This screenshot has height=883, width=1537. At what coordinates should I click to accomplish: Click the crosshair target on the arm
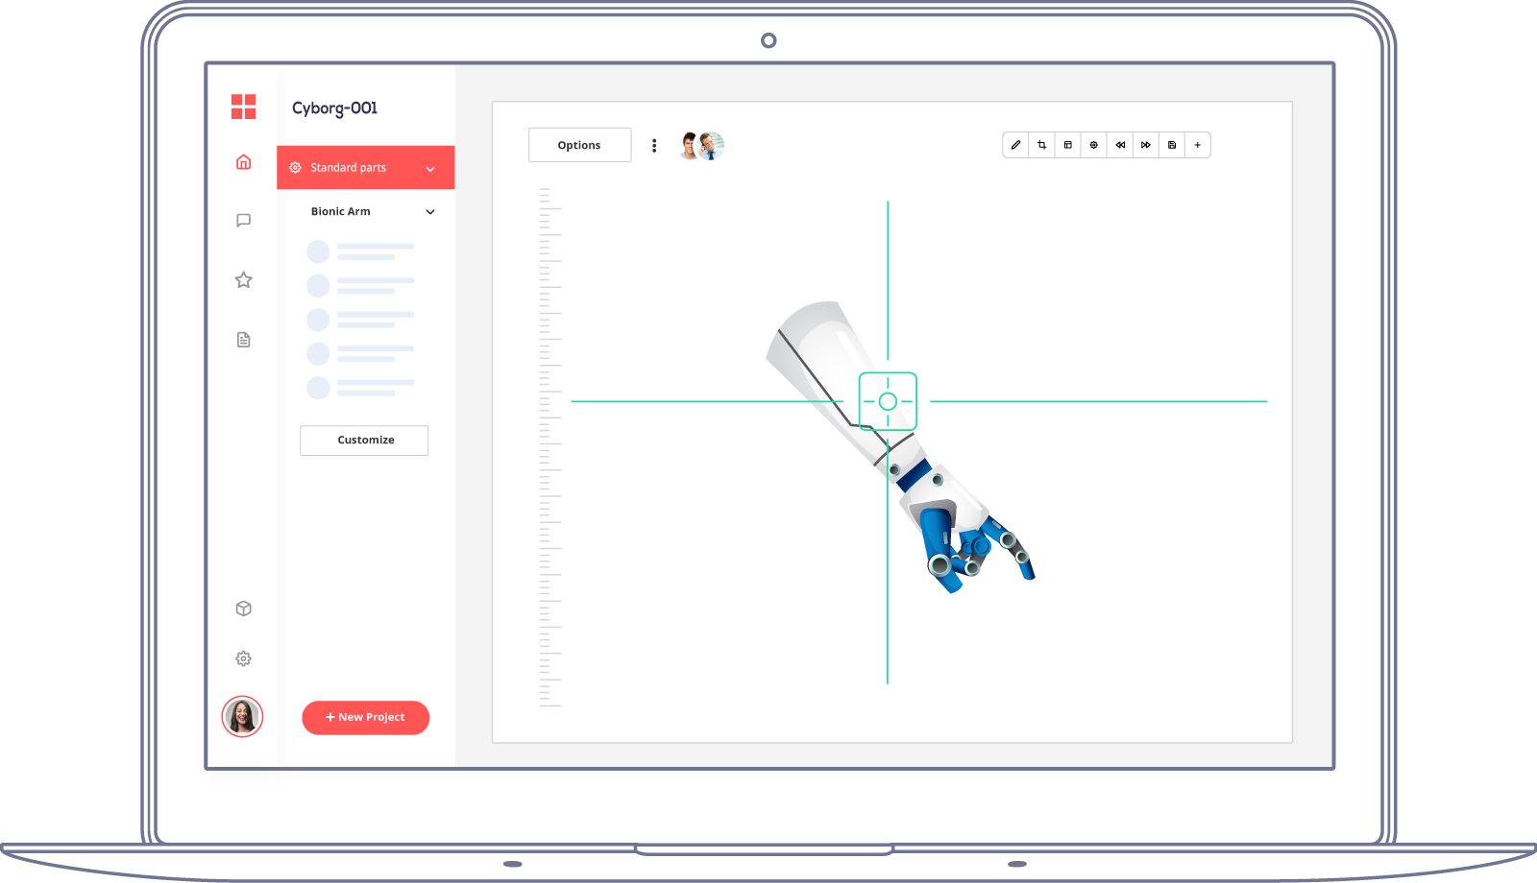[x=888, y=401]
